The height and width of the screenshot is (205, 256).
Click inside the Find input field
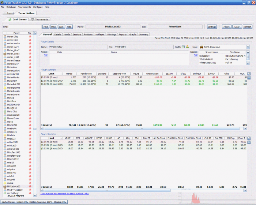(x=25, y=27)
